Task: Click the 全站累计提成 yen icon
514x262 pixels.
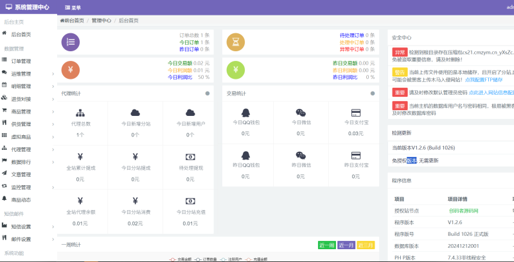Action: 80,157
